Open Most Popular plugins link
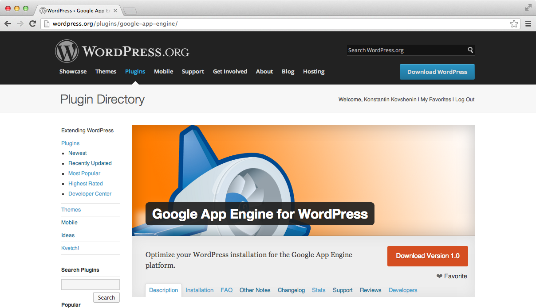 click(84, 173)
